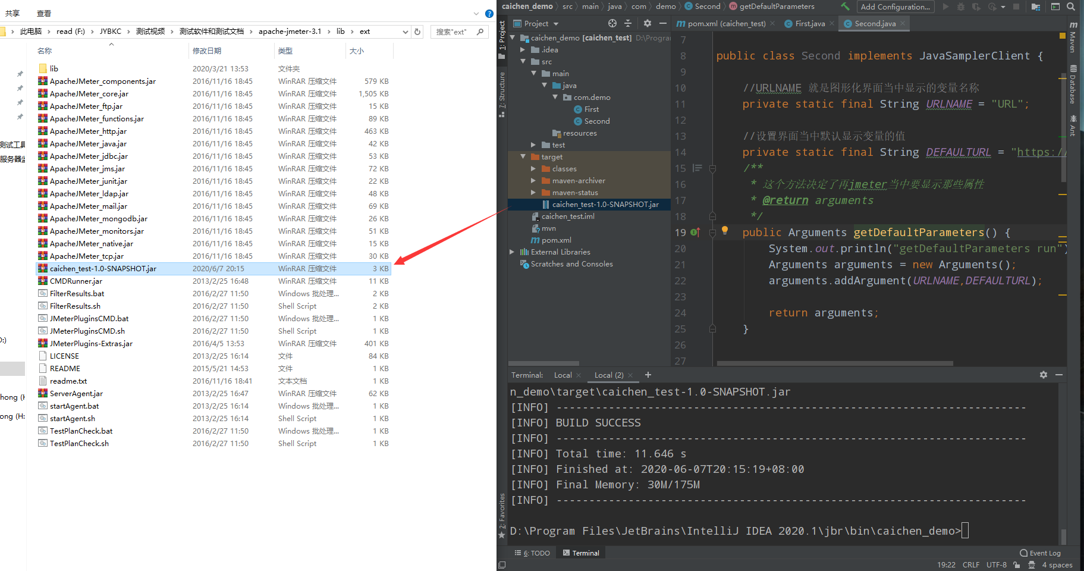Open the Structure tool window strip button
1084x571 pixels.
click(x=502, y=95)
